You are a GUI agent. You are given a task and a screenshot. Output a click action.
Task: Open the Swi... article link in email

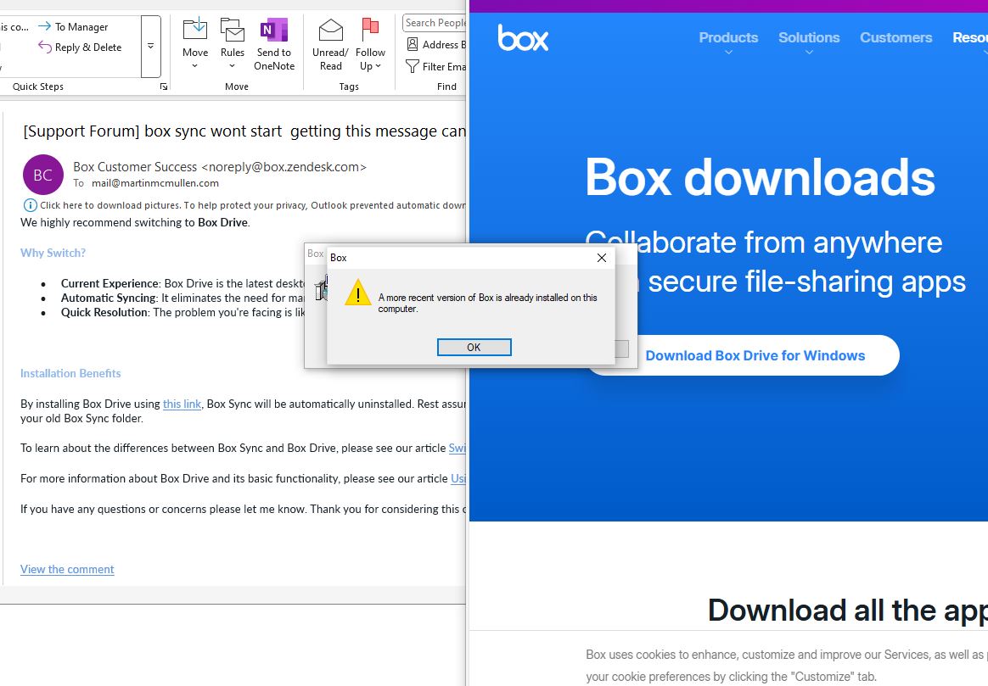[x=458, y=448]
